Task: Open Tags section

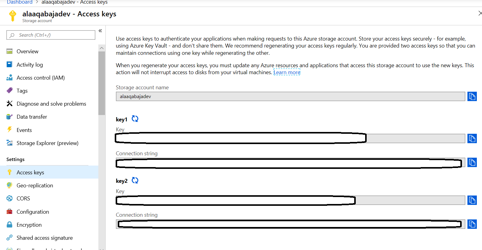Action: [22, 91]
